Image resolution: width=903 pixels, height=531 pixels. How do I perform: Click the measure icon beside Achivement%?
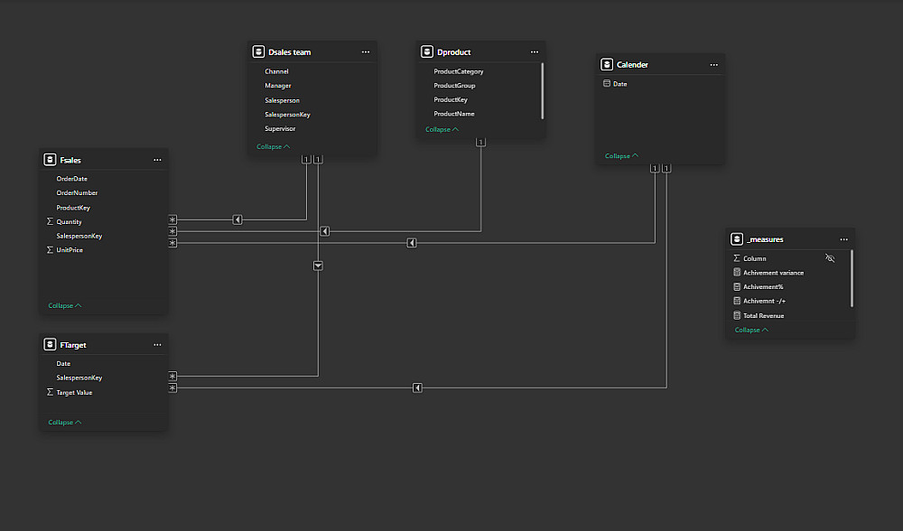[x=737, y=287]
